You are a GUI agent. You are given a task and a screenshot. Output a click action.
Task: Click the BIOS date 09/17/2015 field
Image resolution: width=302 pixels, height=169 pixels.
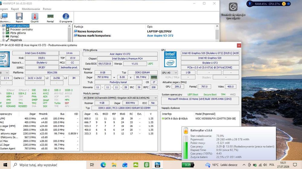click(x=105, y=64)
